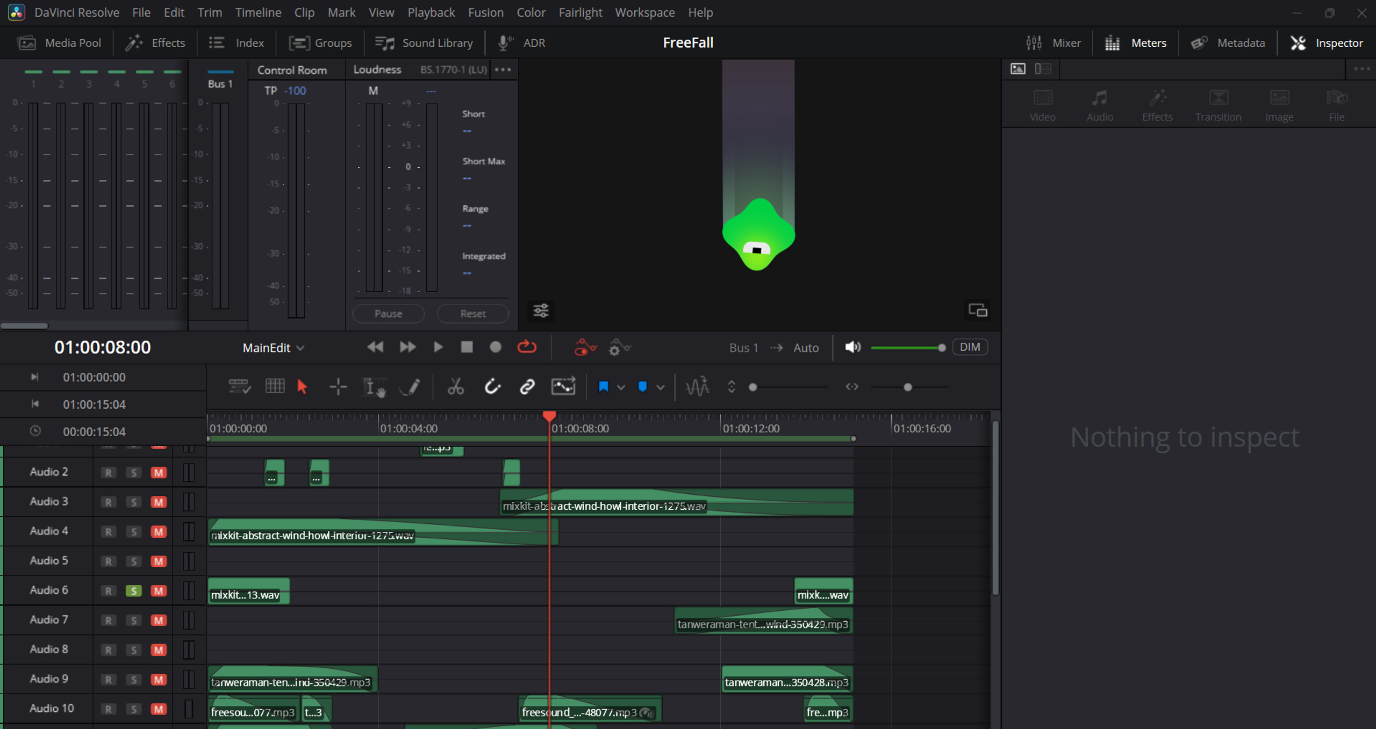Toggle the link selection chain icon
This screenshot has width=1376, height=729.
[x=527, y=387]
